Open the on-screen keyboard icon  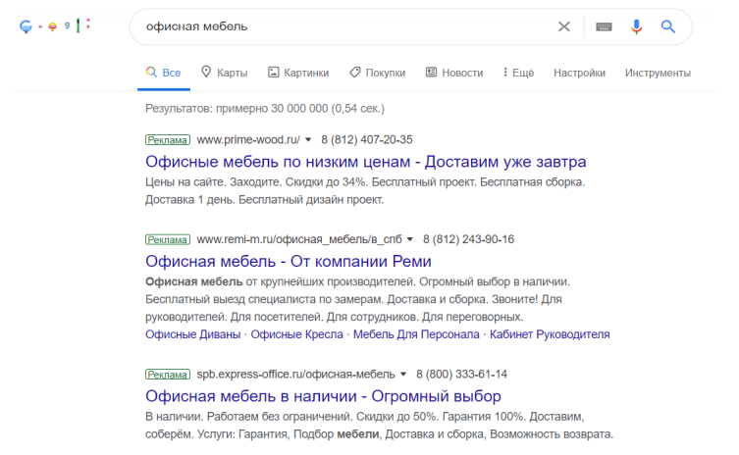click(604, 26)
